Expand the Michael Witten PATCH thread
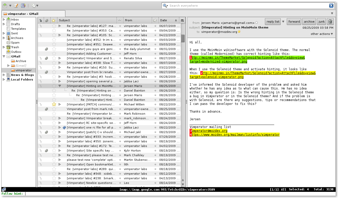 (60, 104)
